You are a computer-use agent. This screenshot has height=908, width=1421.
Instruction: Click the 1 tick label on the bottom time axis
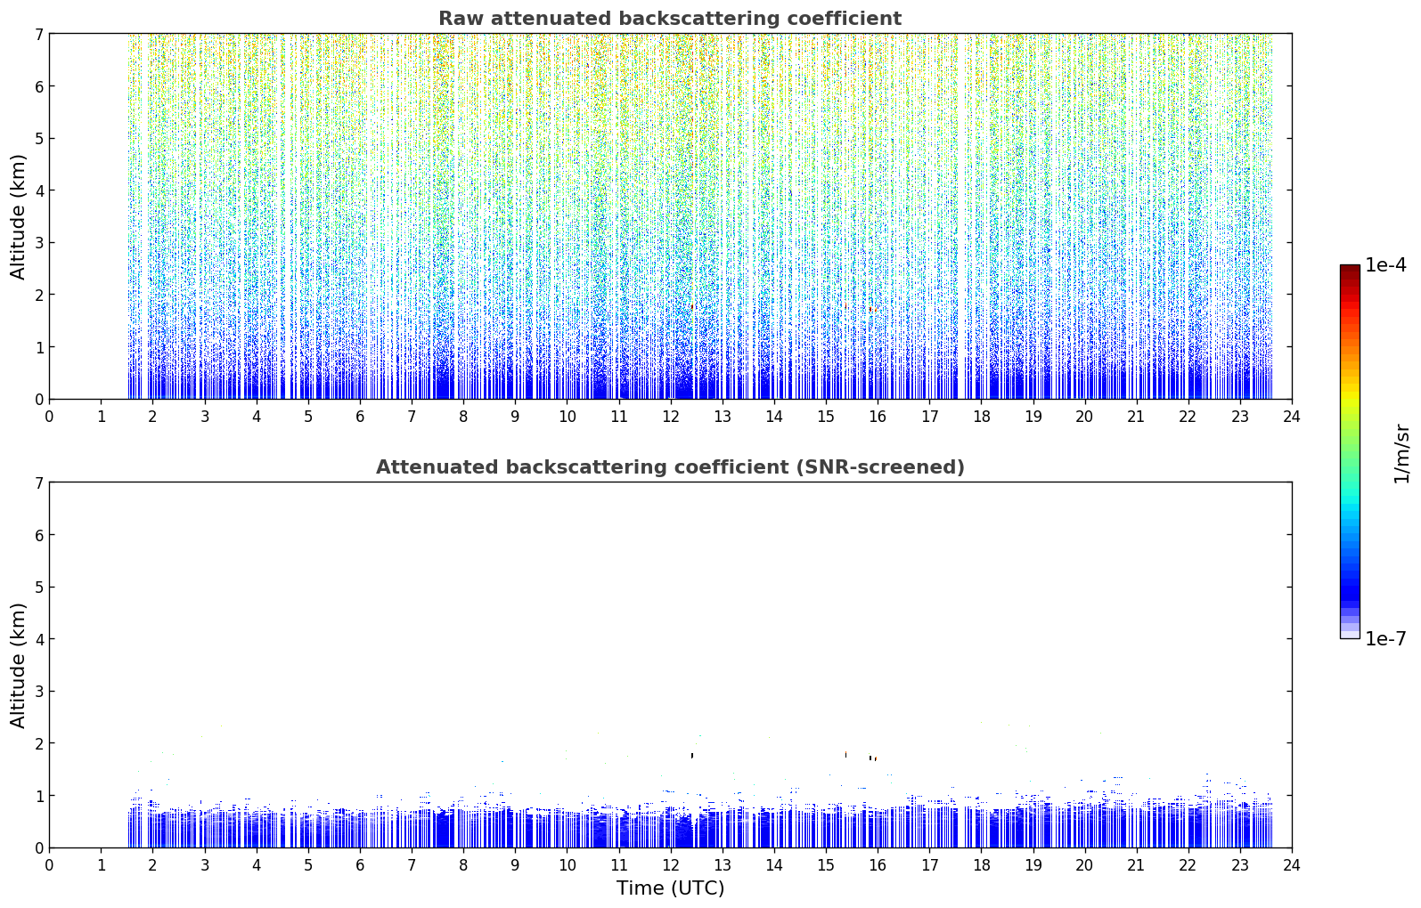pos(101,864)
